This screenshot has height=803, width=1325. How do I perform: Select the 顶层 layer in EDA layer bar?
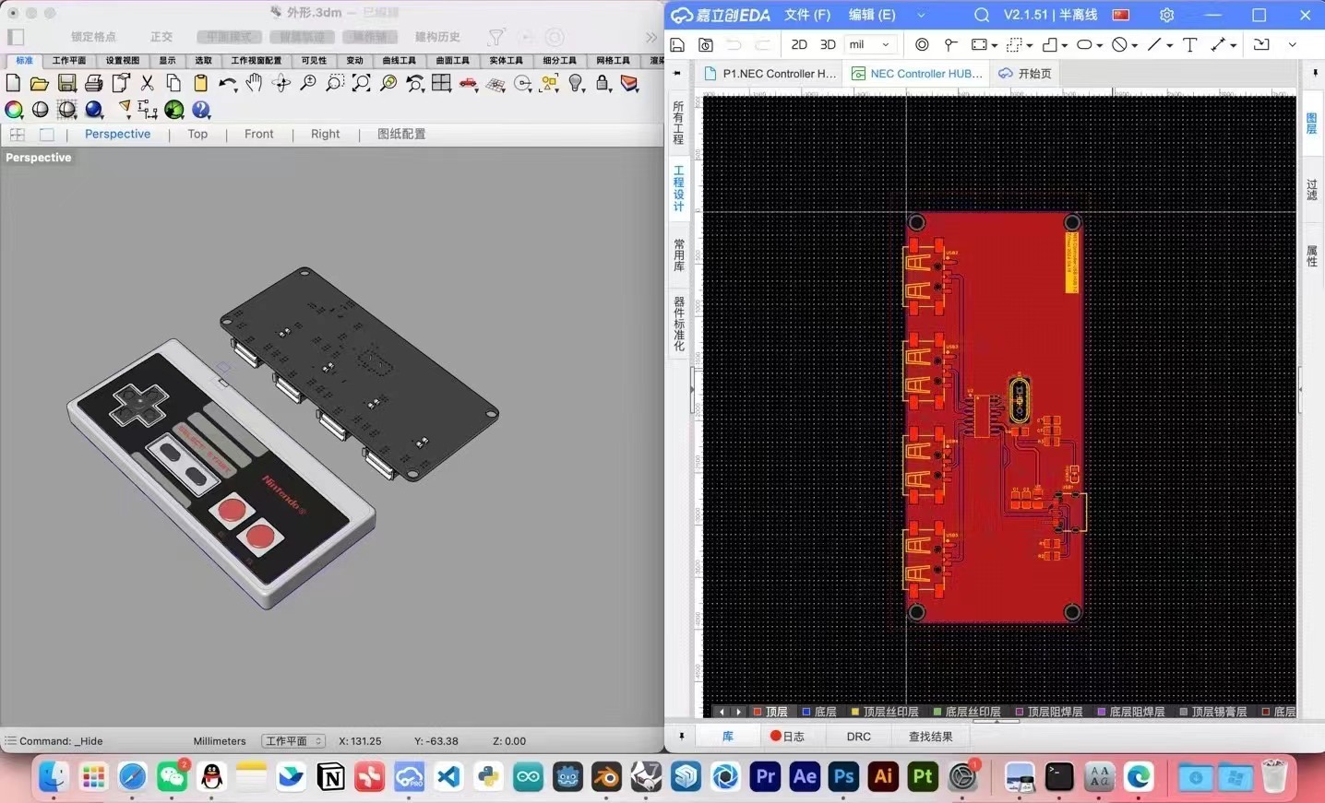770,712
